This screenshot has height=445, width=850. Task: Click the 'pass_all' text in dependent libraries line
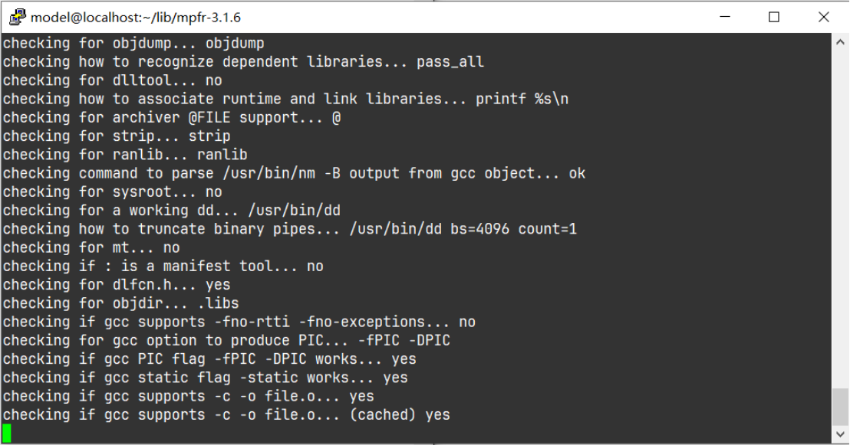[450, 62]
